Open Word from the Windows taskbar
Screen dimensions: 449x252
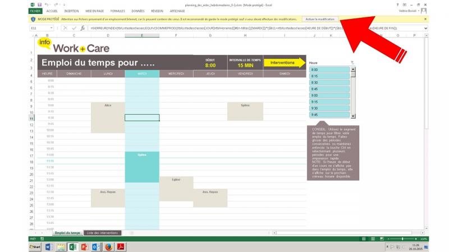click(x=48, y=246)
